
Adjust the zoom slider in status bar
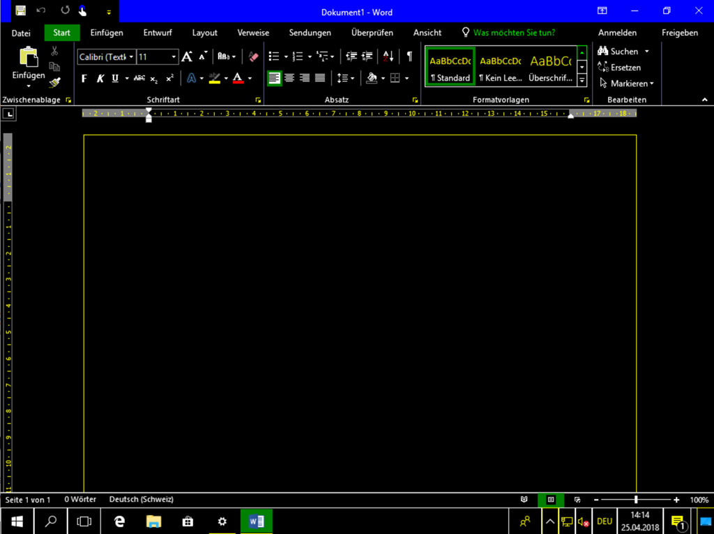tap(636, 500)
